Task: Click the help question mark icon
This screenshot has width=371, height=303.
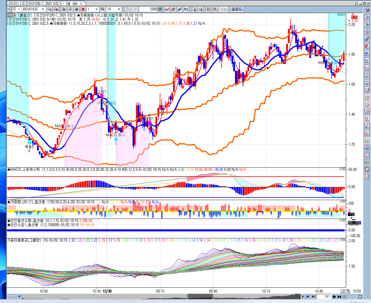Action: [x=356, y=3]
